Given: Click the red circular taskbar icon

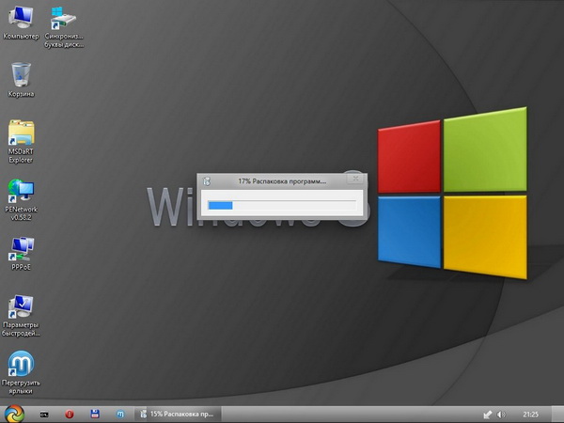Looking at the screenshot, I should (x=69, y=414).
